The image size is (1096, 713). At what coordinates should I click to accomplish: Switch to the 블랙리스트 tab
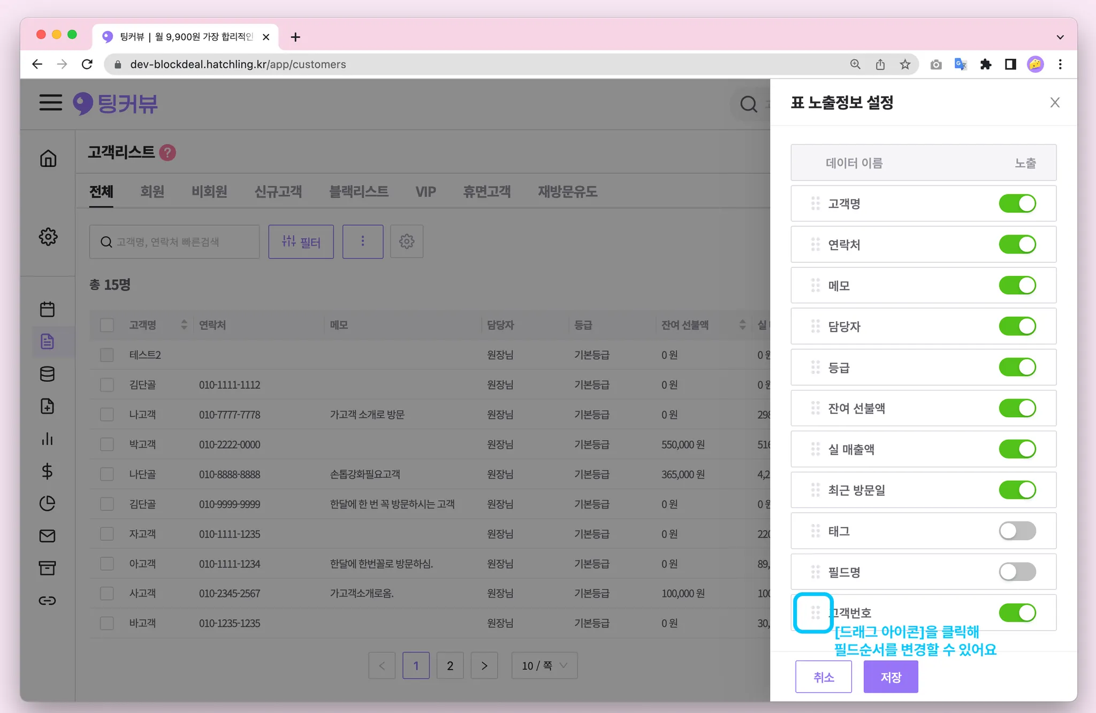(359, 191)
